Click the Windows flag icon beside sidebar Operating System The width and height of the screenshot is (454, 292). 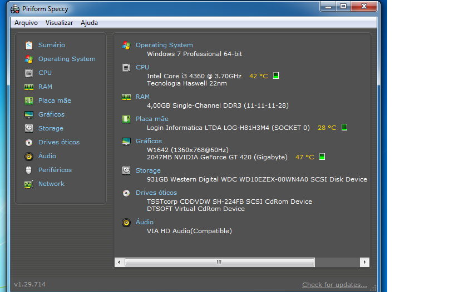(29, 59)
